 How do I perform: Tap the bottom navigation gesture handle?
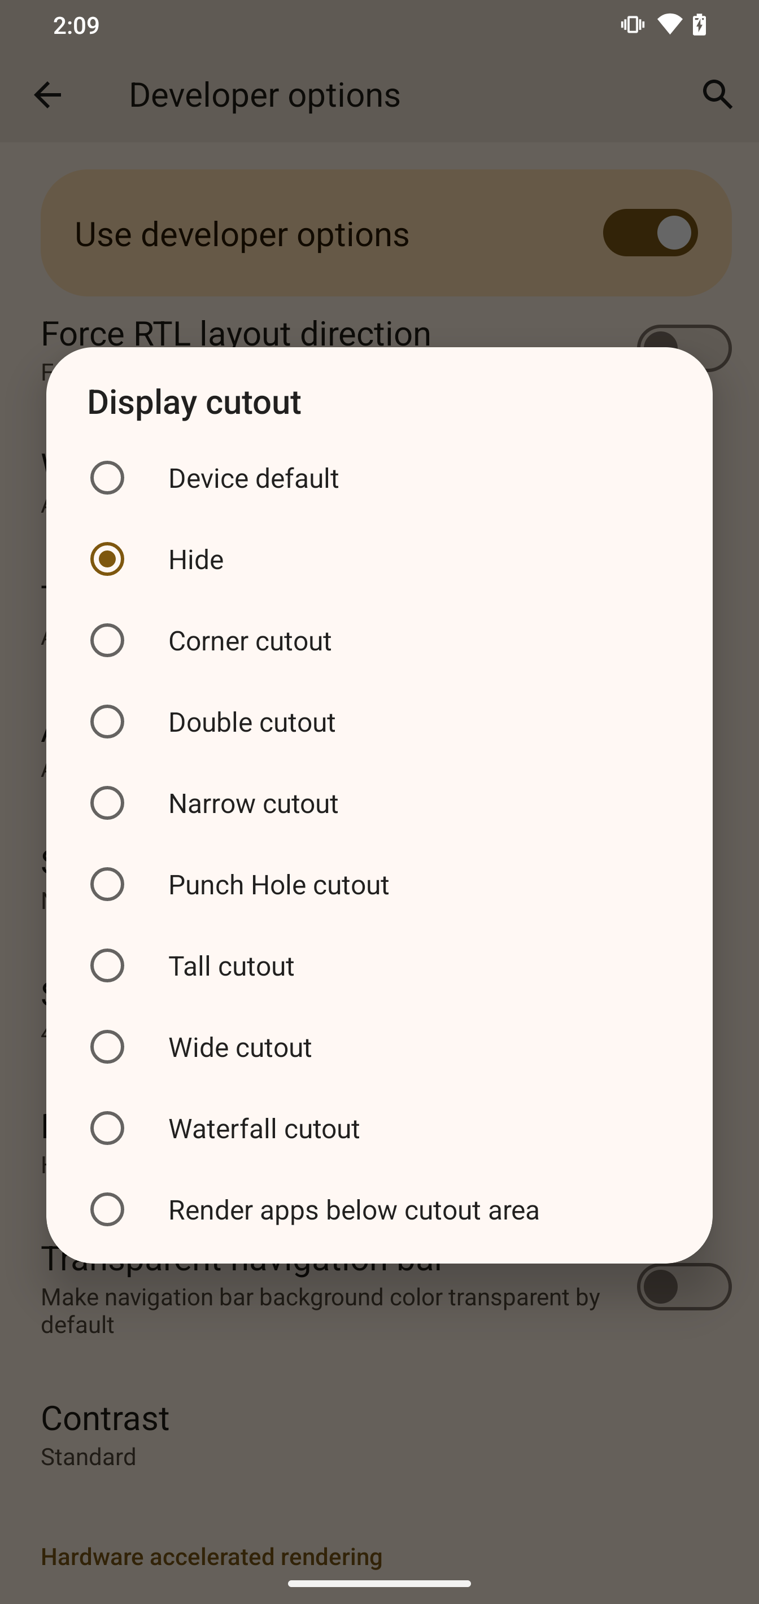click(x=379, y=1584)
